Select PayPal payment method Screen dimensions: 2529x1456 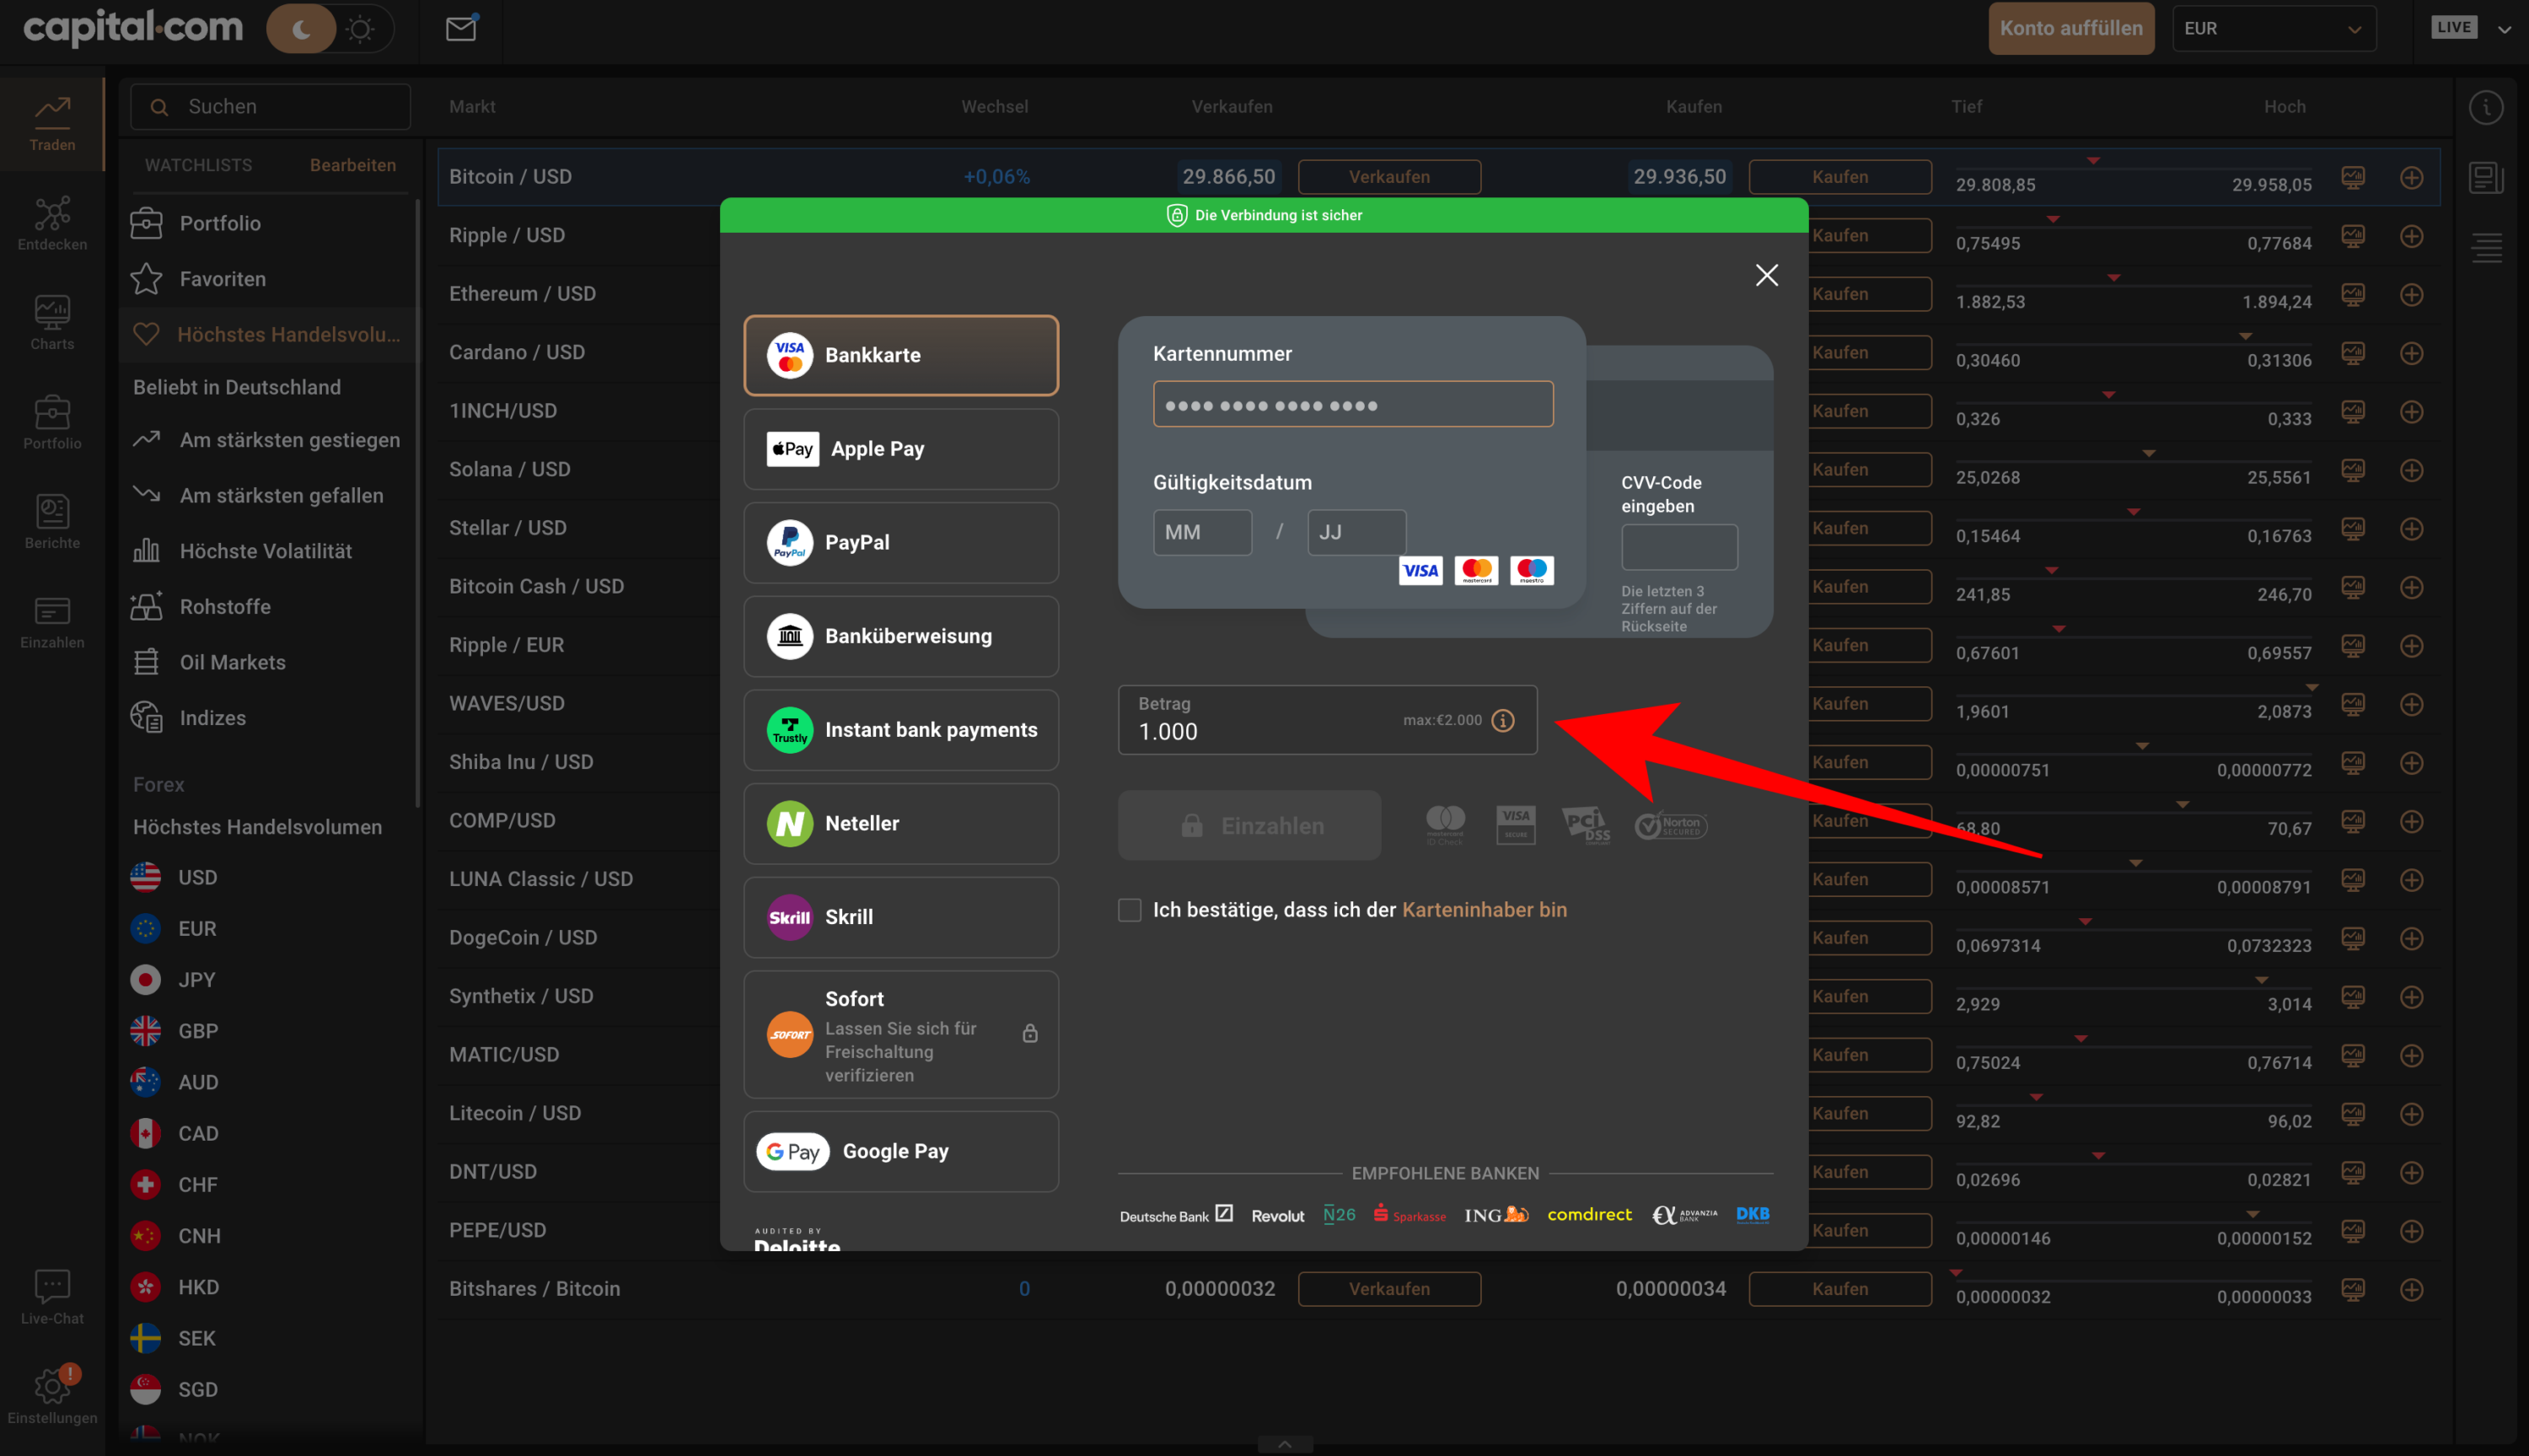pyautogui.click(x=900, y=543)
